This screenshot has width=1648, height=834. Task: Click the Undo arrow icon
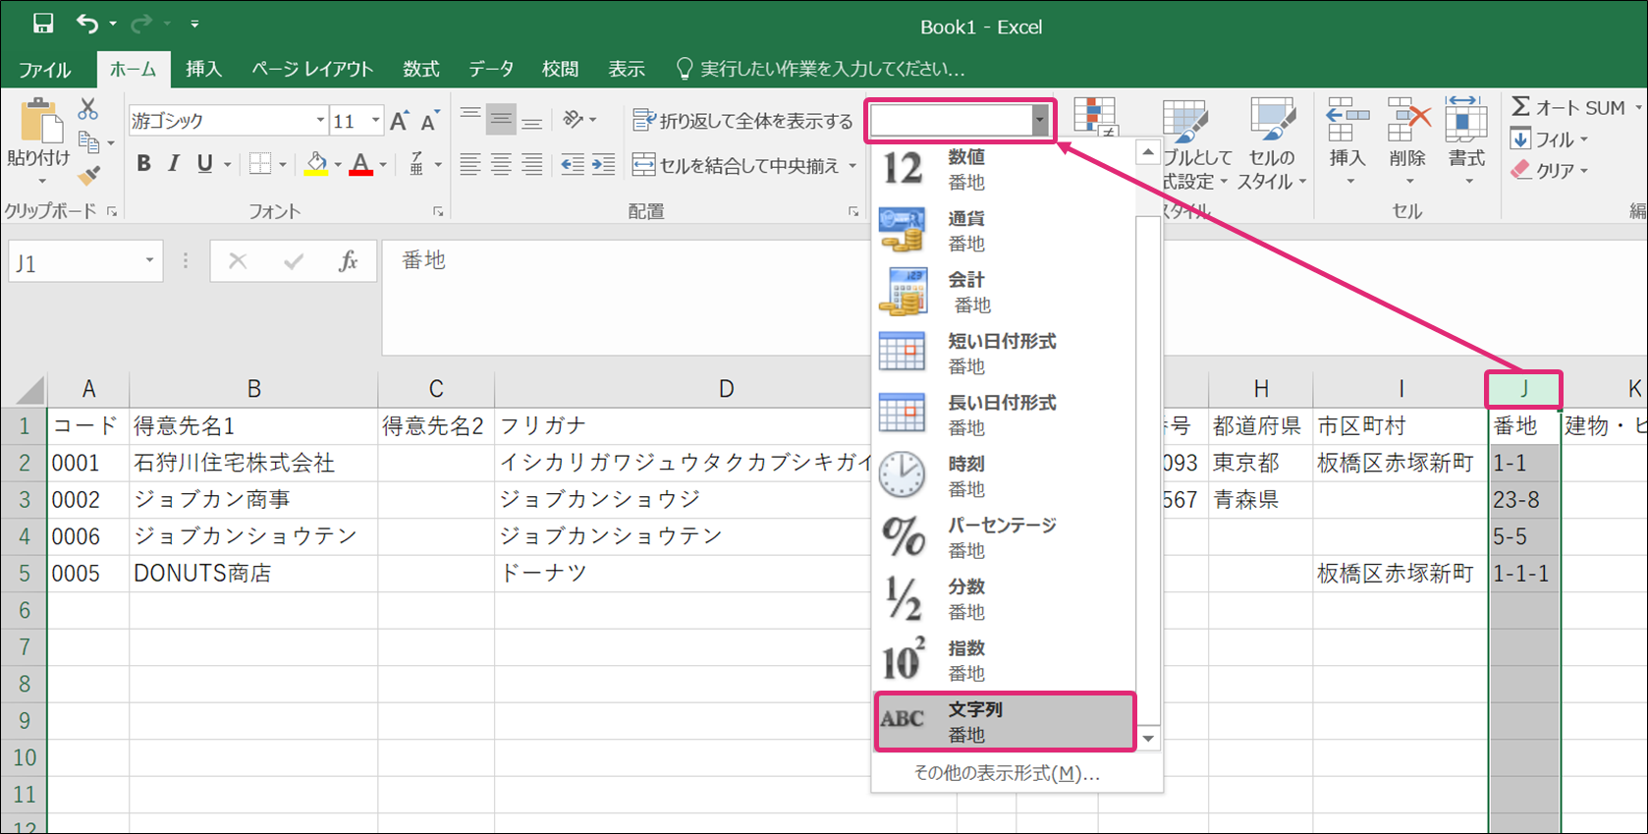point(87,24)
